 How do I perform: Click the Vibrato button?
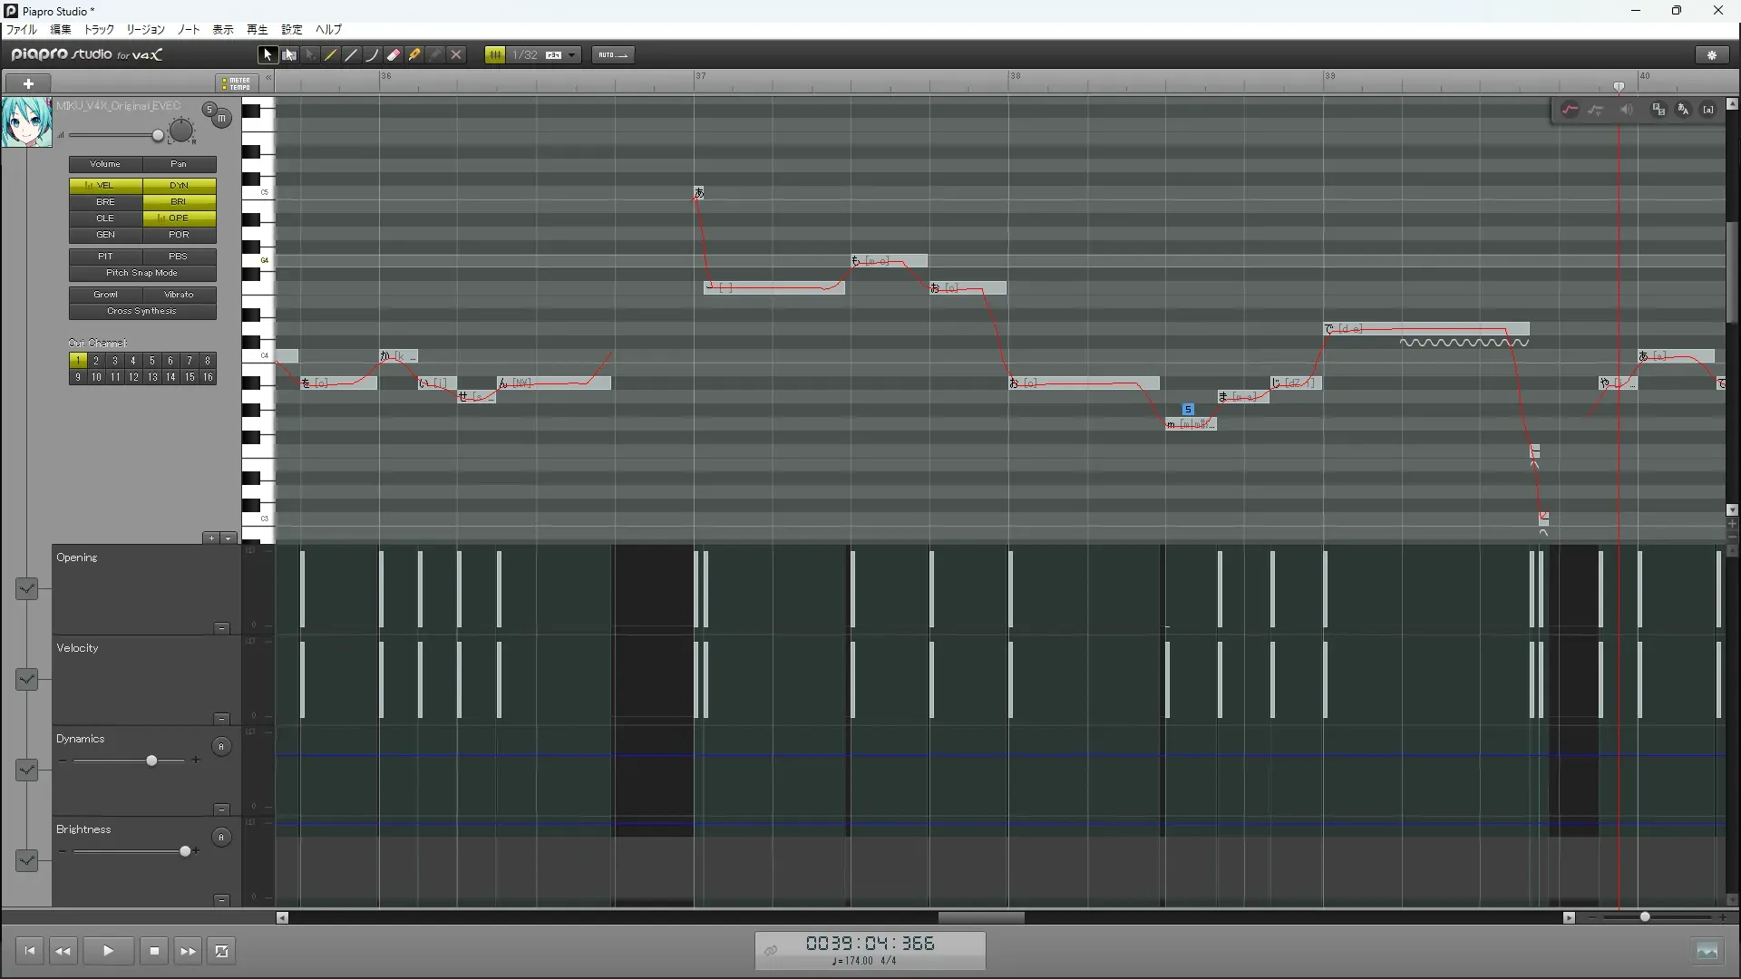coord(179,295)
